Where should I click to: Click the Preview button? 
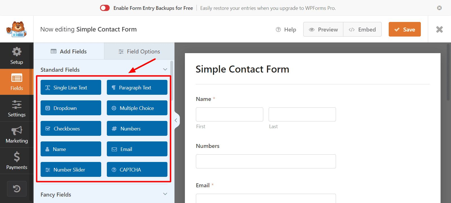tap(323, 30)
